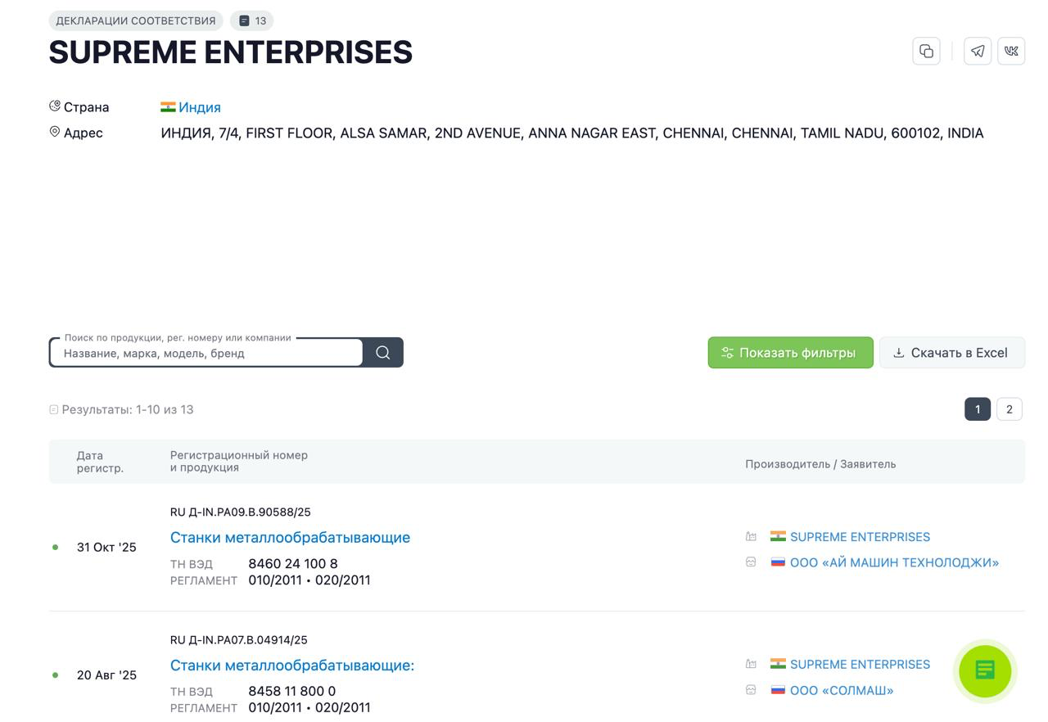1048x722 pixels.
Task: Click manufacturer icon beside first SUPREME ENTERPRISES
Action: coord(751,537)
